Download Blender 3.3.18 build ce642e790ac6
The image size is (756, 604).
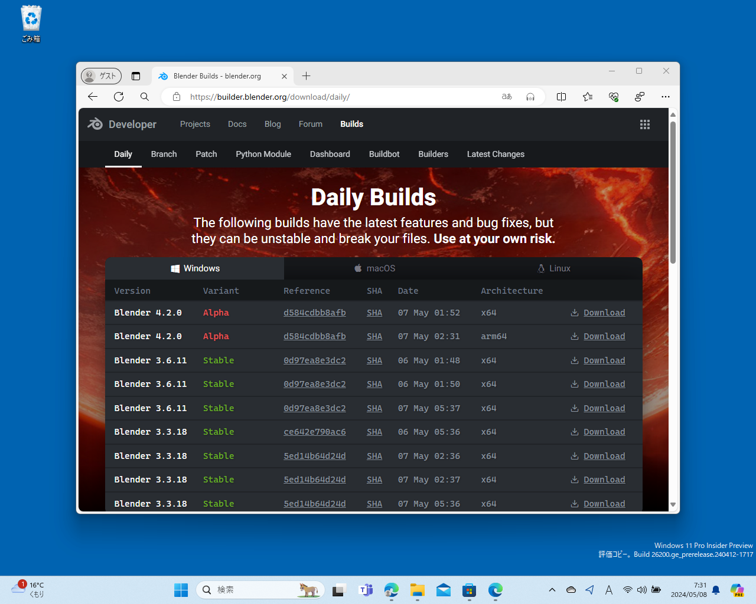tap(598, 432)
